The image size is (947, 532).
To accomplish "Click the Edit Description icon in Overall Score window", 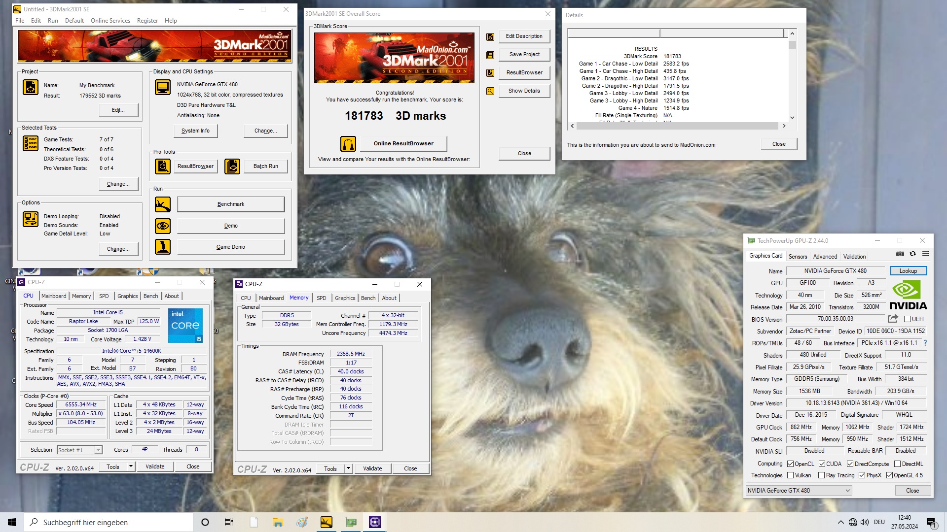I will pyautogui.click(x=490, y=36).
